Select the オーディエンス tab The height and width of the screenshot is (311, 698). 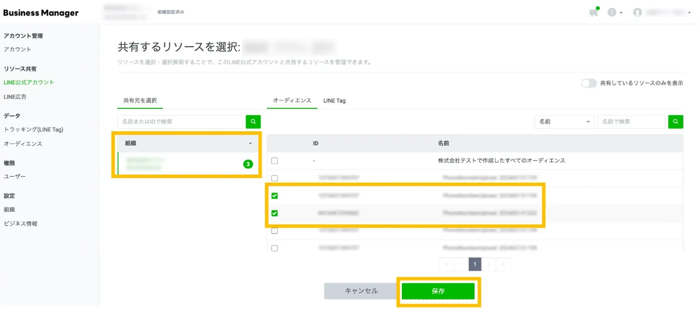coord(292,100)
